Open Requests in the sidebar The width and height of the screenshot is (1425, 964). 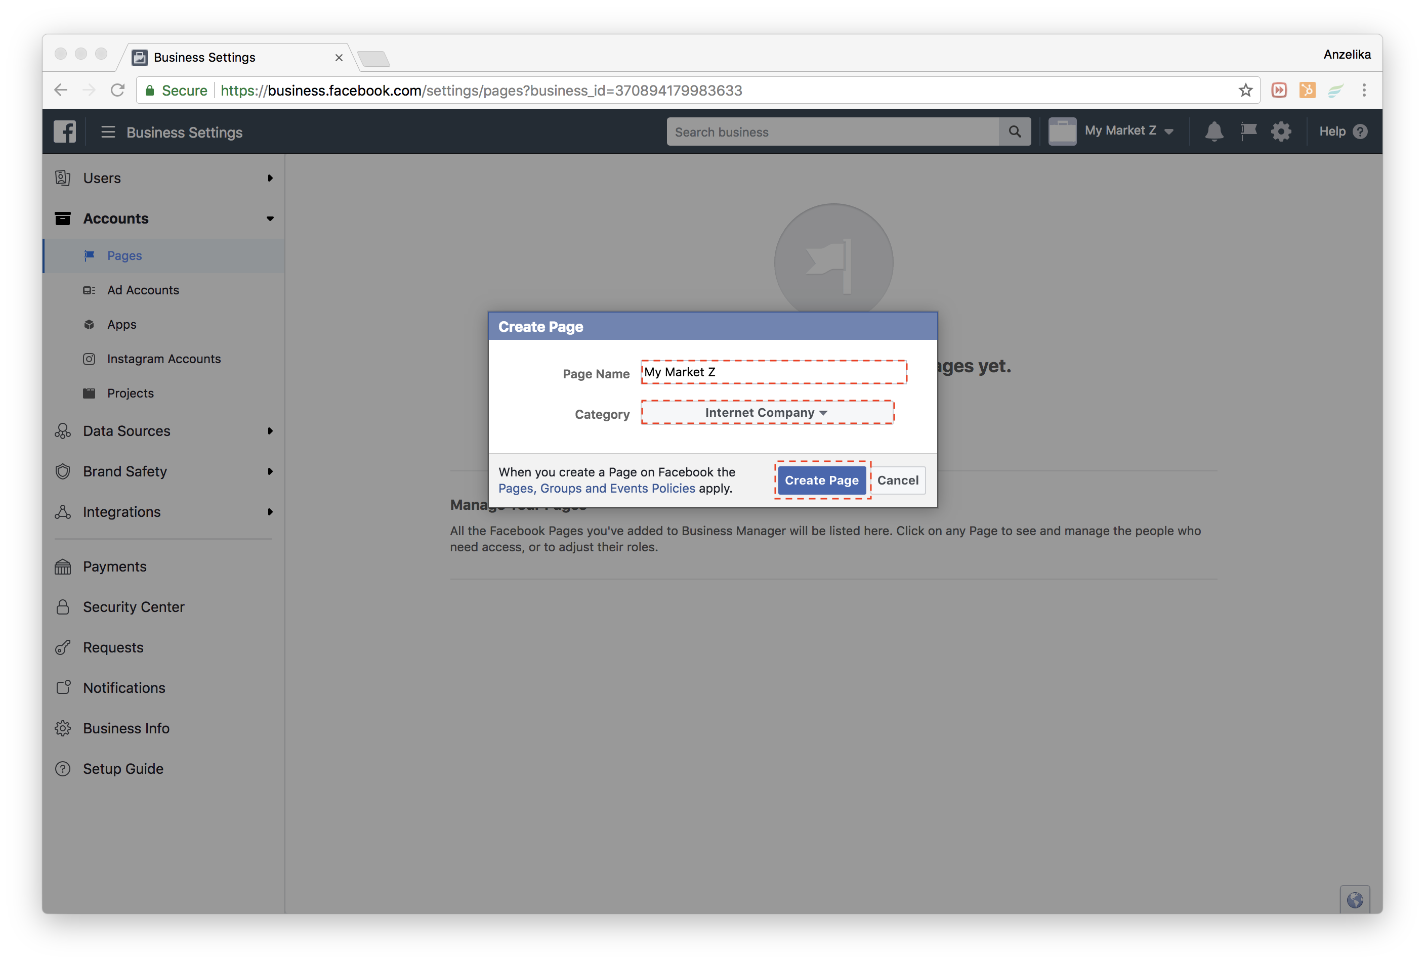pos(164,648)
